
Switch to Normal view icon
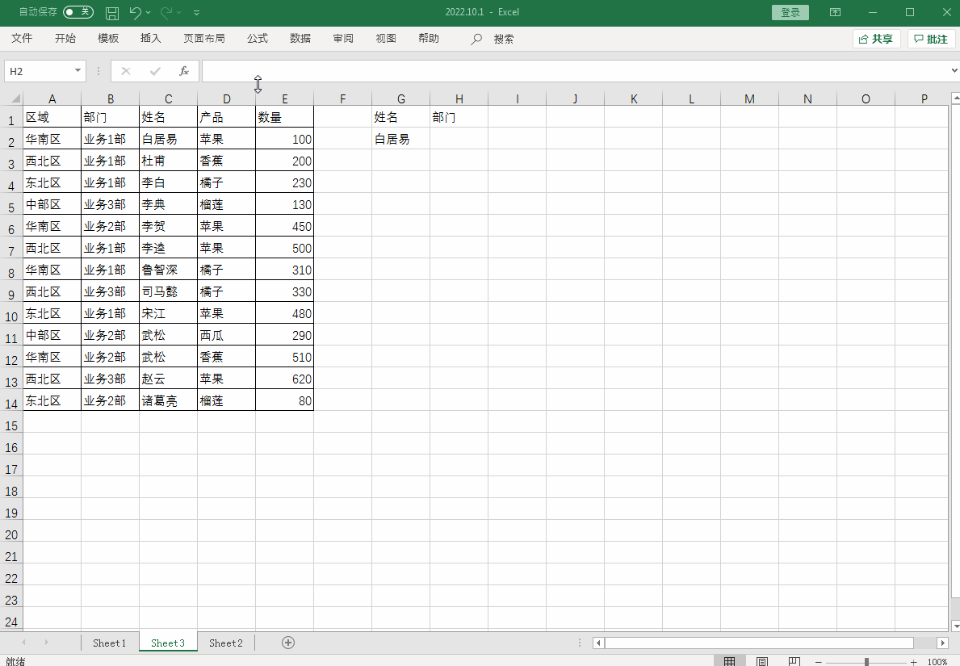point(729,661)
